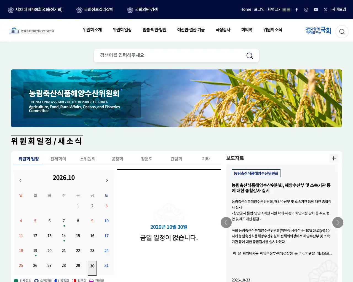The height and width of the screenshot is (282, 353).
Task: Open the 예산안·결산·기금 menu
Action: click(x=191, y=30)
